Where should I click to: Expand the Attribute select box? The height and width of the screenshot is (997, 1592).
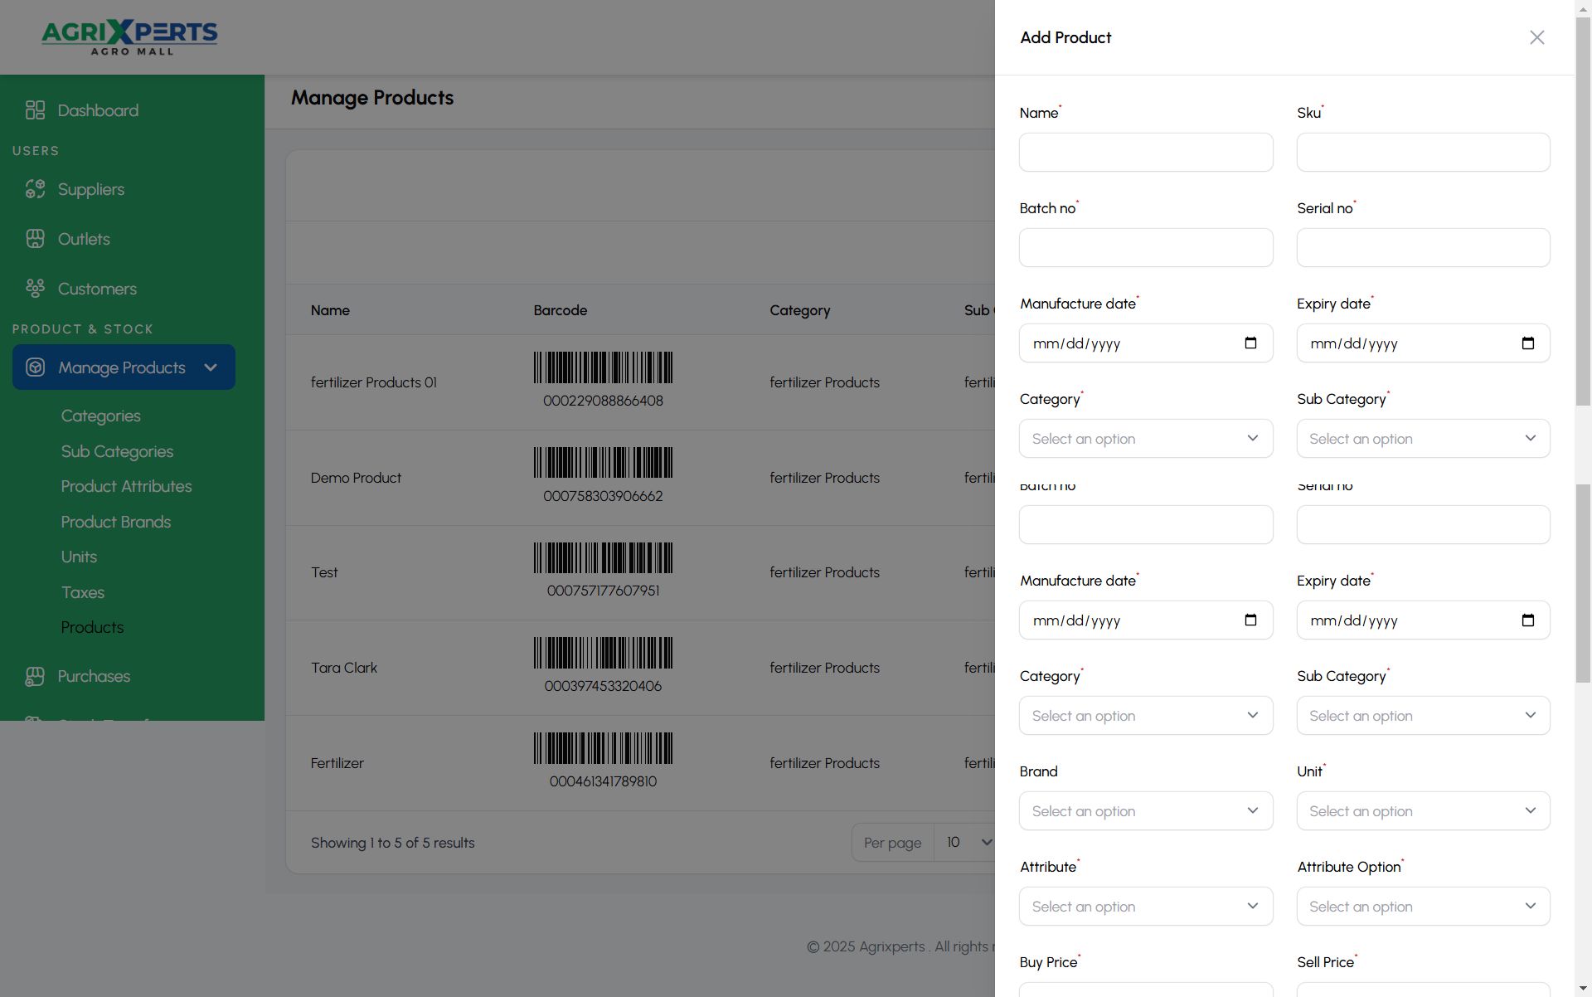(x=1146, y=907)
